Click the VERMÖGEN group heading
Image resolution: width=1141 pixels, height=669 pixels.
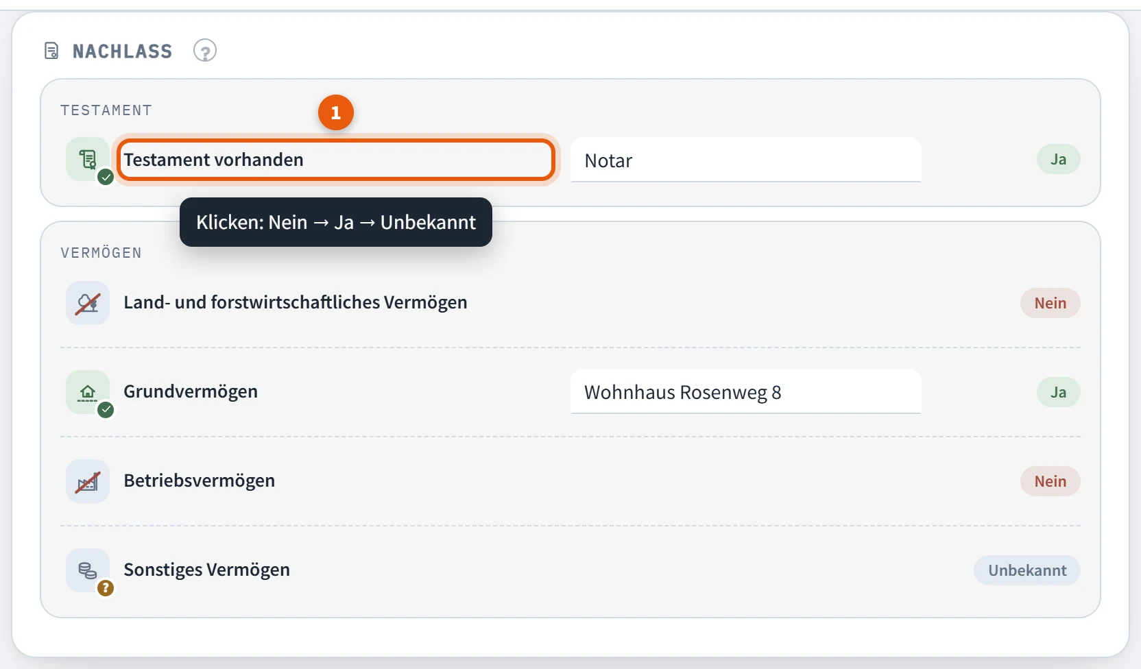[101, 253]
